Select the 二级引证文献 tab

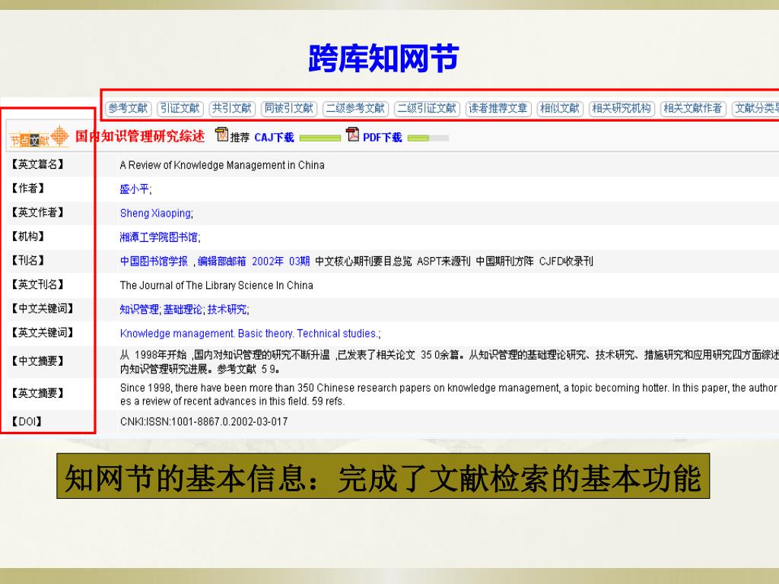tap(427, 108)
